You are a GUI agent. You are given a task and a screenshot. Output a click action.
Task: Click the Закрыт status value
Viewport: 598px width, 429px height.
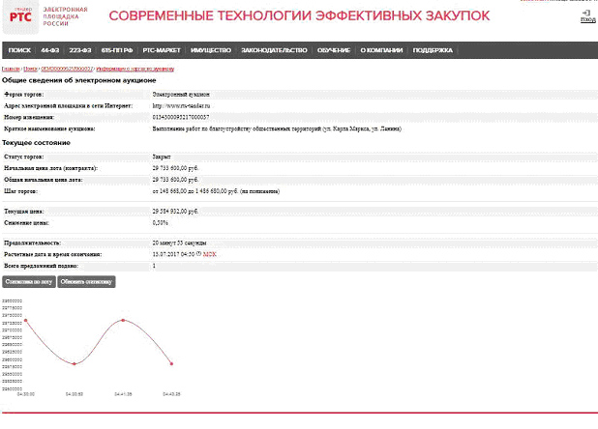tap(162, 157)
